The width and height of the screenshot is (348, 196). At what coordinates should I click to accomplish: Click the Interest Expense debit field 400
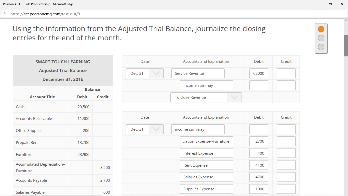point(259,153)
